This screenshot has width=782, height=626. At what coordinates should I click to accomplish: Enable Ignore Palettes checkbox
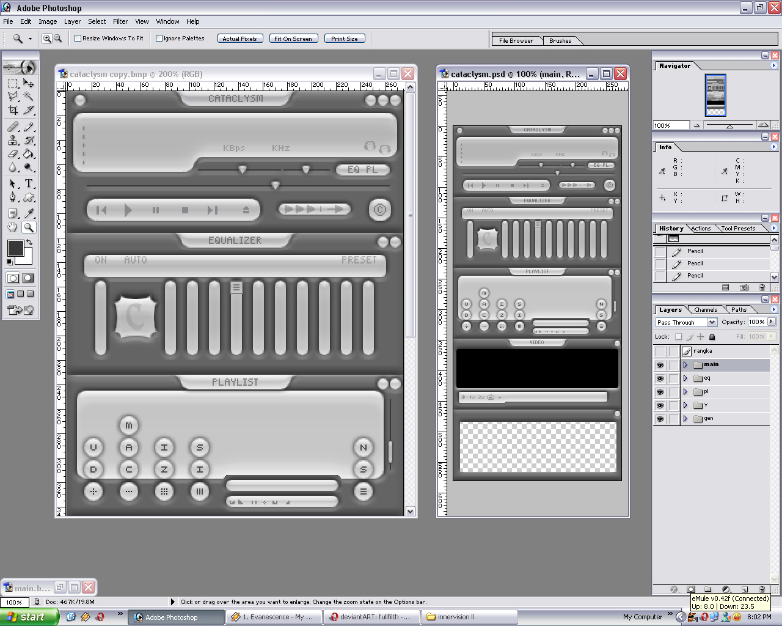tap(159, 38)
